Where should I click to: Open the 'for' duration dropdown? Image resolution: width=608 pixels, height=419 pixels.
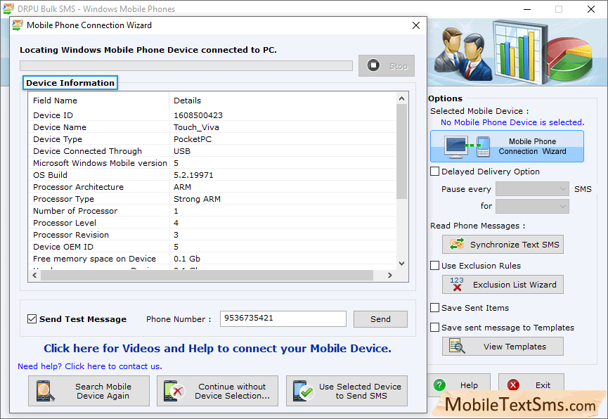(532, 206)
